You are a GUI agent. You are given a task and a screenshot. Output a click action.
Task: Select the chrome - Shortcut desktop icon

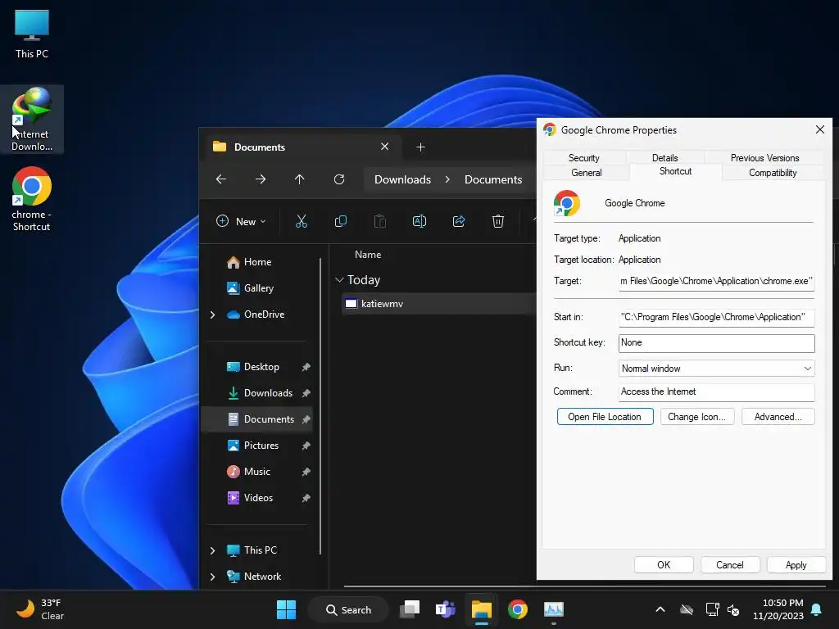click(32, 199)
